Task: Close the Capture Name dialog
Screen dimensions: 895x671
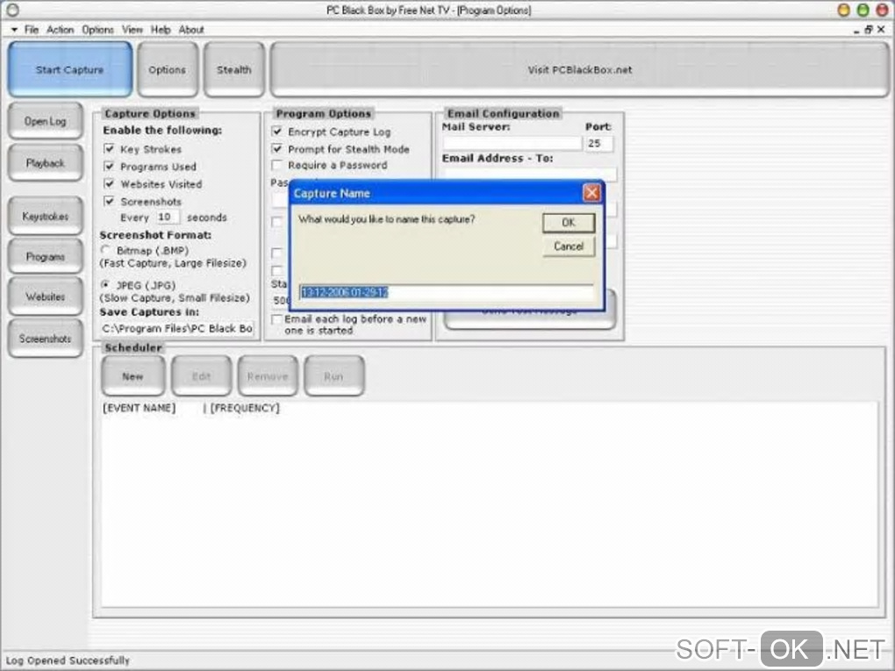Action: pos(591,193)
